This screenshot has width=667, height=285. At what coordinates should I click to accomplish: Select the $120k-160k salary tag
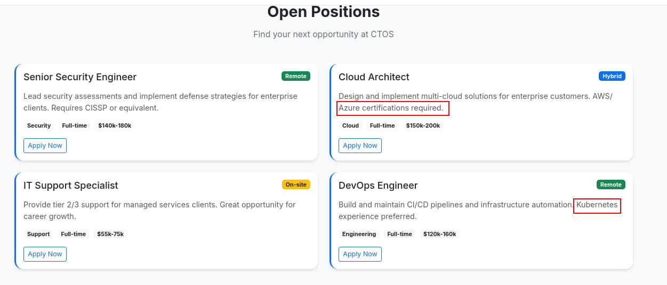click(440, 234)
